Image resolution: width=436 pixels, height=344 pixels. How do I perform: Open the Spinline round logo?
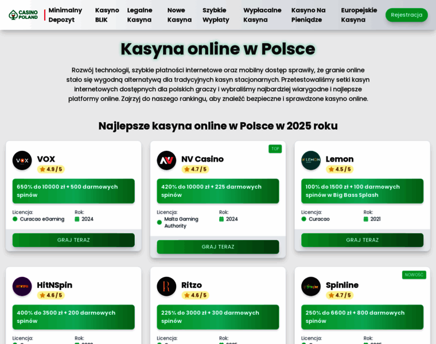point(311,286)
